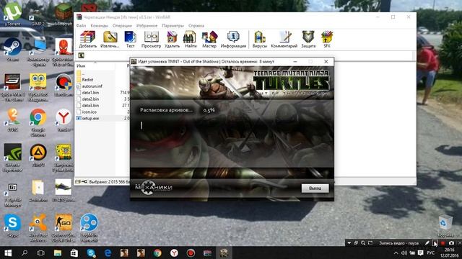Click the pencil draw icon in recorder bar
Screen dimensions: 462x259
click(427, 243)
